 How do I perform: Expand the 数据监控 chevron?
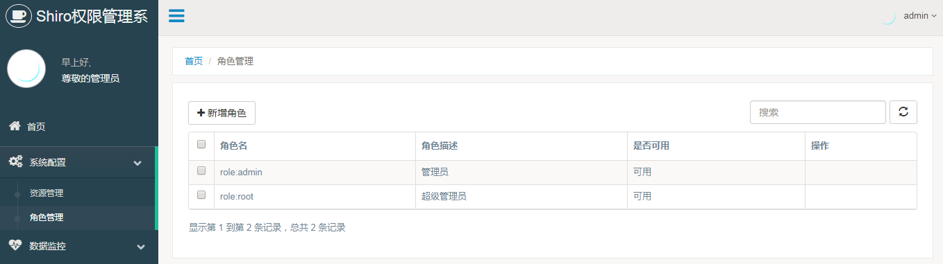pyautogui.click(x=141, y=247)
